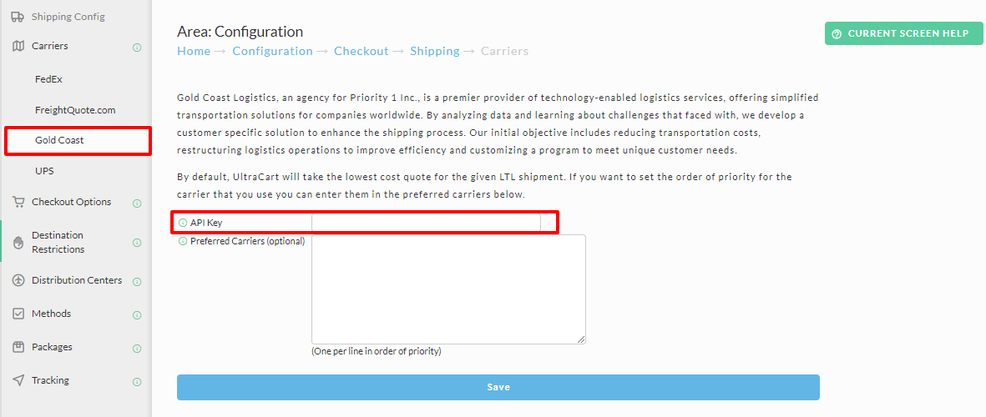Click the blue Save button
This screenshot has height=417, width=986.
[x=498, y=387]
